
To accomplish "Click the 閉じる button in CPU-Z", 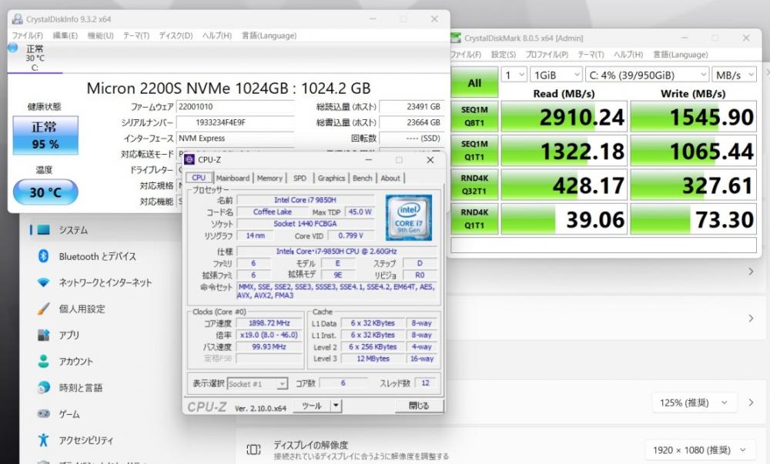I will point(419,406).
